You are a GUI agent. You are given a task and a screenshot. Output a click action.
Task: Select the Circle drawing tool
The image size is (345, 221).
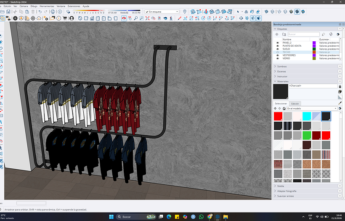pyautogui.click(x=203, y=18)
